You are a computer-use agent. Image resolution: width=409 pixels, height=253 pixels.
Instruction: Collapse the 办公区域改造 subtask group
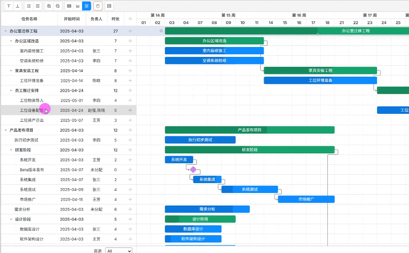[x=11, y=41]
